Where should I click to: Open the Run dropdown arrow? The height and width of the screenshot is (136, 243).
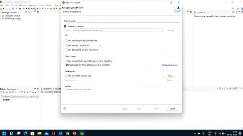pos(32,9)
